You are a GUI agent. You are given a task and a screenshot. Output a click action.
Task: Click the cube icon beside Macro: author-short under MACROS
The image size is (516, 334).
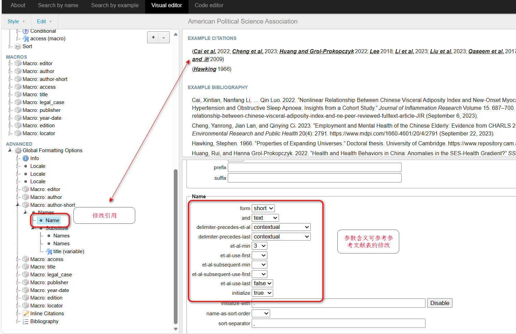click(18, 79)
